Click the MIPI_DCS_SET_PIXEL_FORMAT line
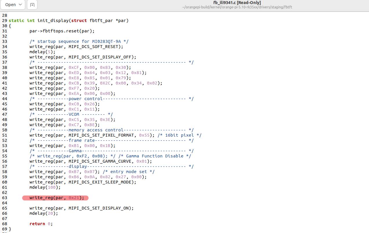 click(x=92, y=135)
